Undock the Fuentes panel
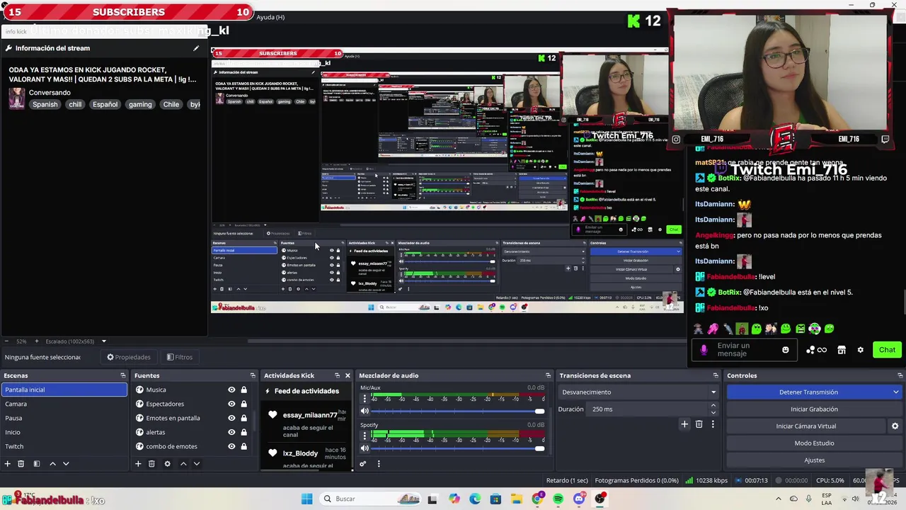Screen dimensions: 906x510 pyautogui.click(x=253, y=375)
